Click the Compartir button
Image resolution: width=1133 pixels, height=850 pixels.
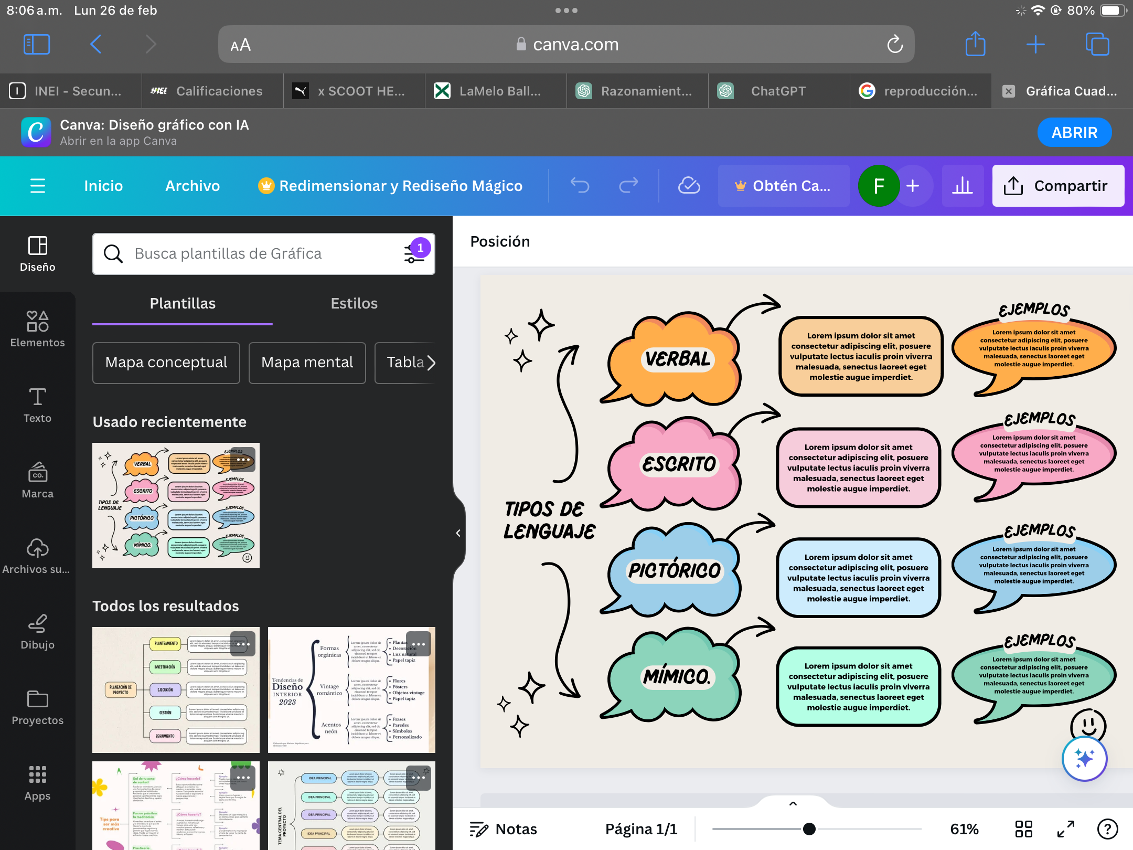1057,186
